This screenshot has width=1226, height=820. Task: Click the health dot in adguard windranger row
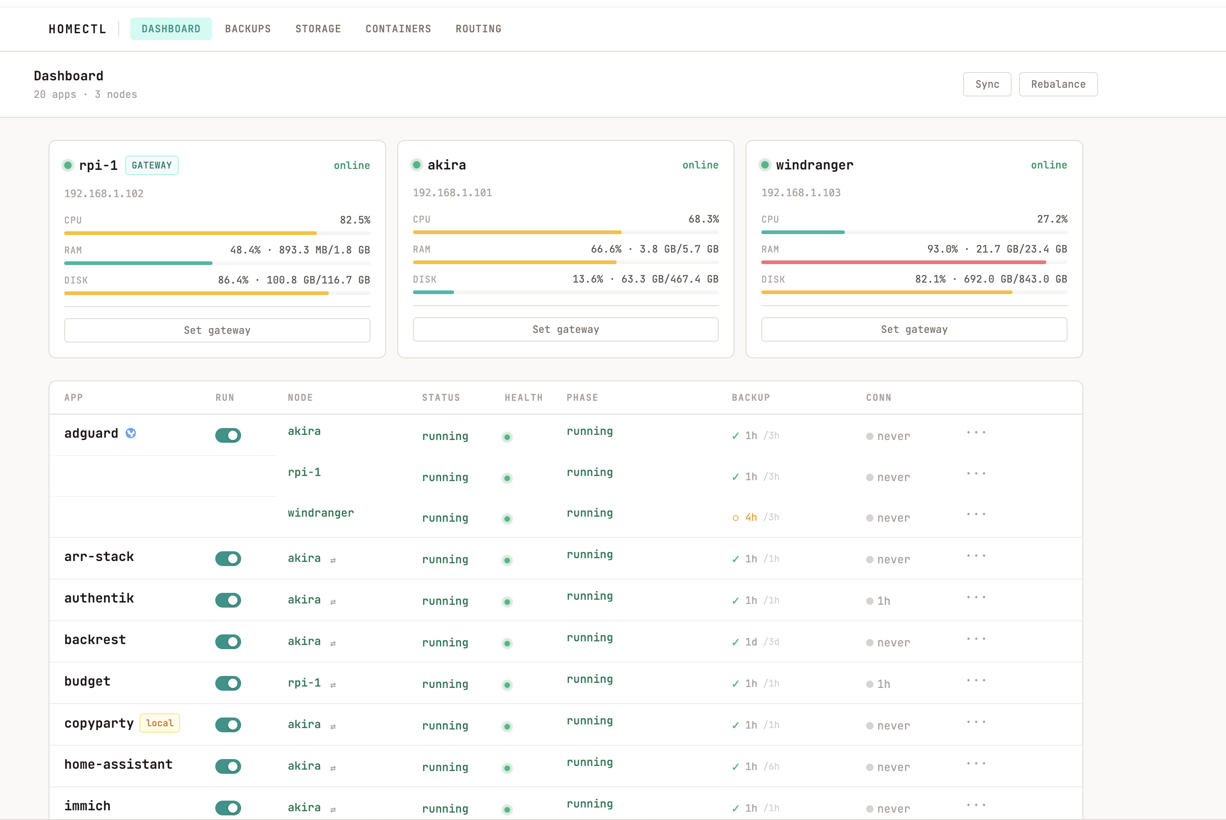507,519
